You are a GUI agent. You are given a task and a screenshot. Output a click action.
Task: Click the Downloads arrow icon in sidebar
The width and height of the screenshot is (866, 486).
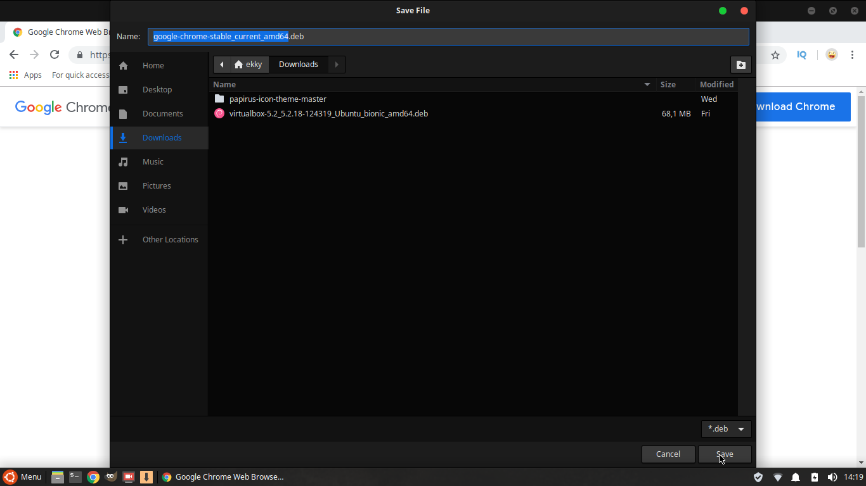pos(123,138)
